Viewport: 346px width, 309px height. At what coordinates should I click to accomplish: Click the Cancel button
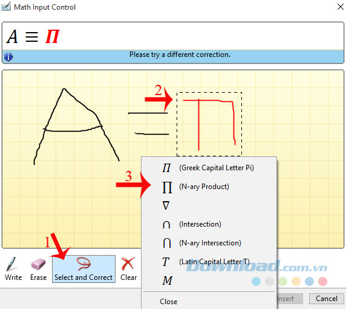(x=327, y=299)
